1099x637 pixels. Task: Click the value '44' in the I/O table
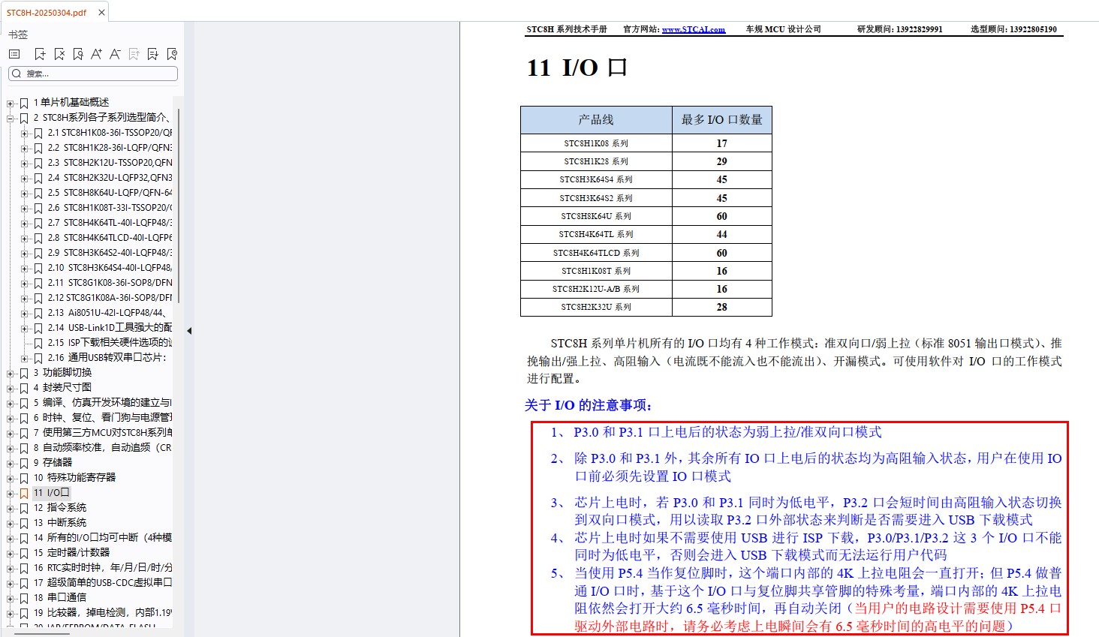coord(721,234)
